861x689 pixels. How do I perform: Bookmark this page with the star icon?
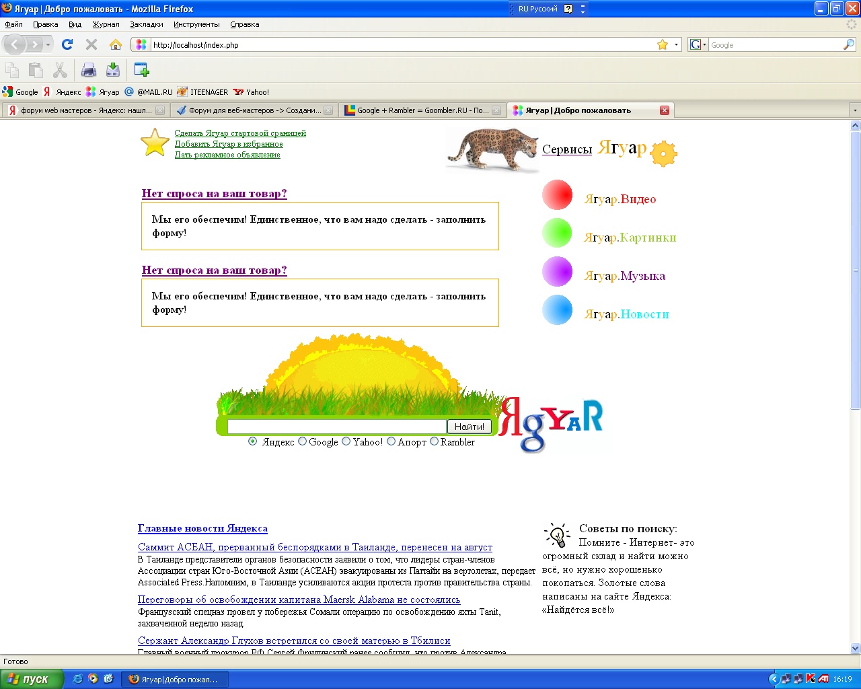(663, 44)
